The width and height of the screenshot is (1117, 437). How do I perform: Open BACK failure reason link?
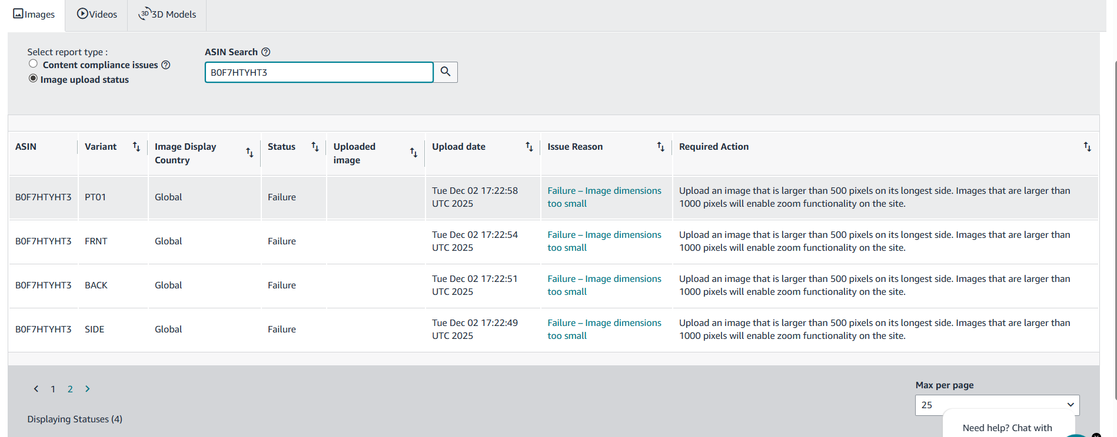point(604,285)
